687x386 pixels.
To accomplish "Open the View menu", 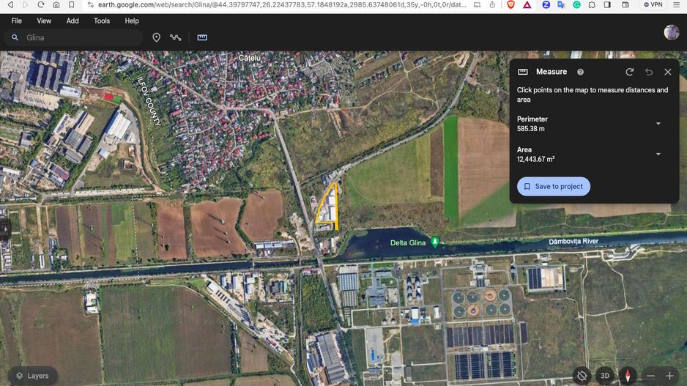I will 44,21.
